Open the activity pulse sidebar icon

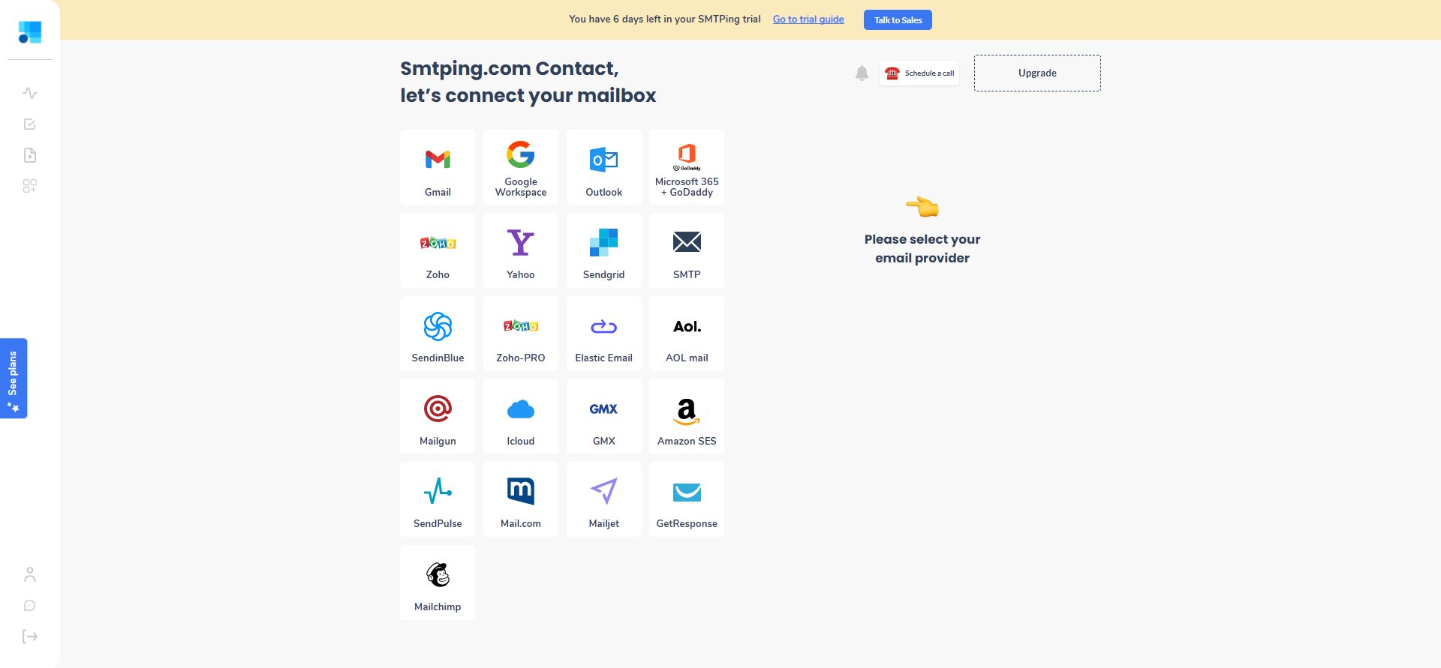point(30,93)
